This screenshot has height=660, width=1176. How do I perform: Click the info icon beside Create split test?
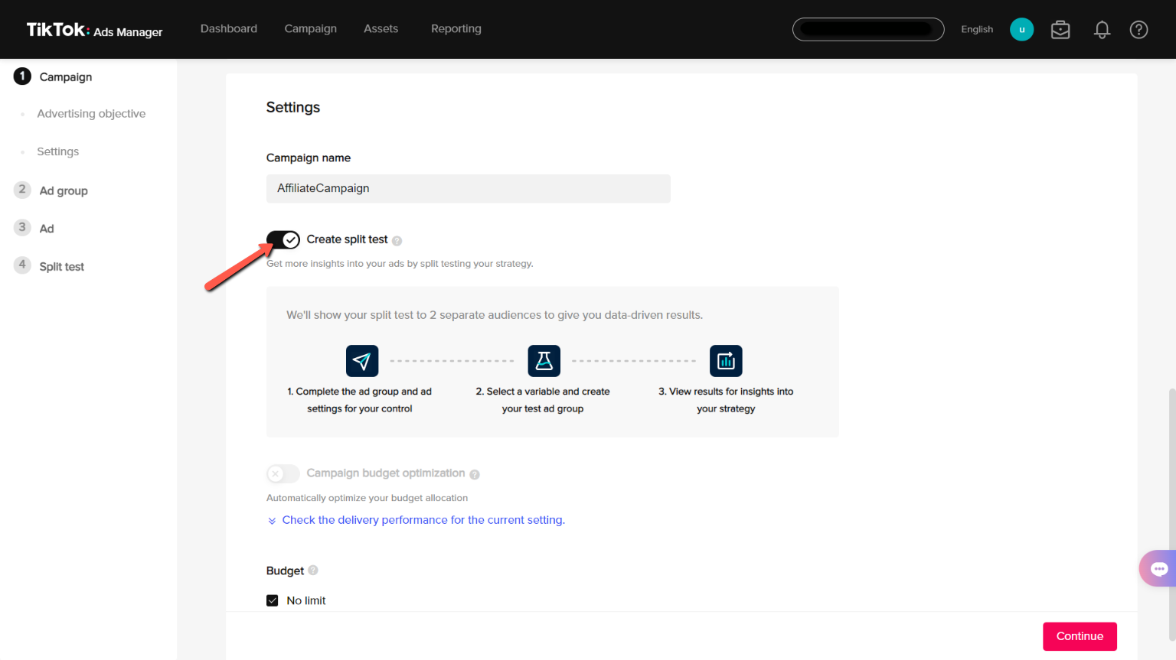pyautogui.click(x=397, y=240)
